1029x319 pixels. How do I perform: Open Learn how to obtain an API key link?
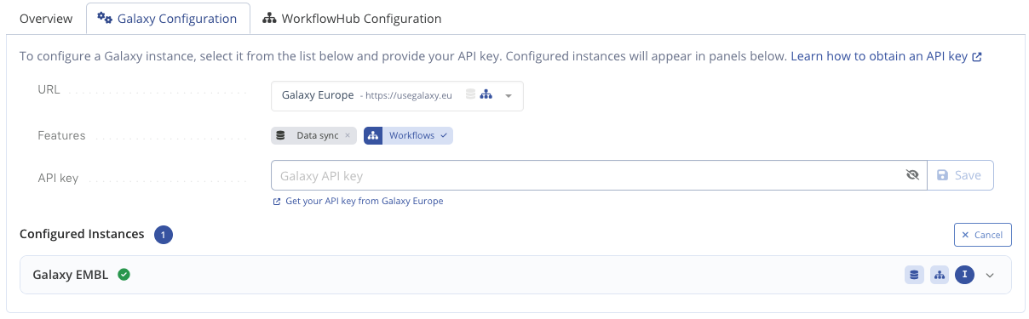pos(887,56)
